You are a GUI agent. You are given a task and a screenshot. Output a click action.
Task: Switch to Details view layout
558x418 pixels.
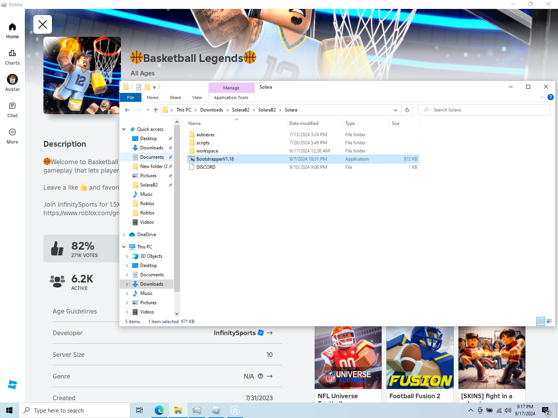[541, 321]
